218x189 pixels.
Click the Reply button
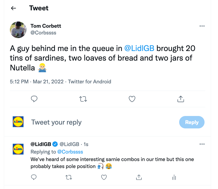(192, 122)
